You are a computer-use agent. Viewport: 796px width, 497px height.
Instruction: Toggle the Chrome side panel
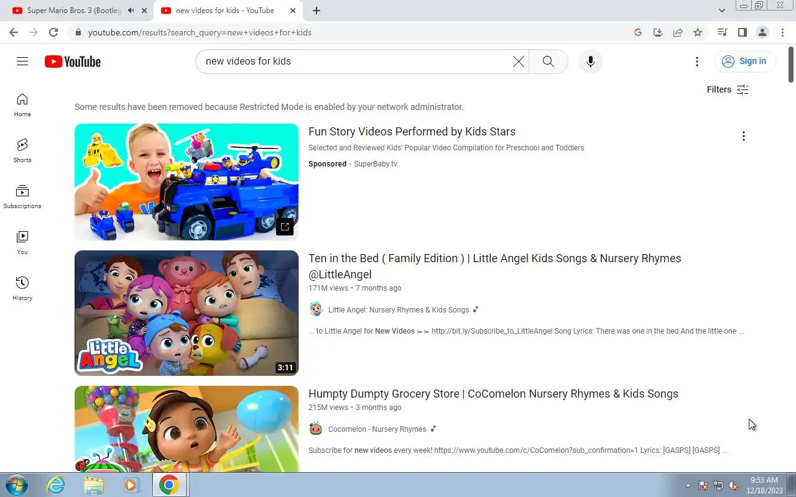[742, 32]
